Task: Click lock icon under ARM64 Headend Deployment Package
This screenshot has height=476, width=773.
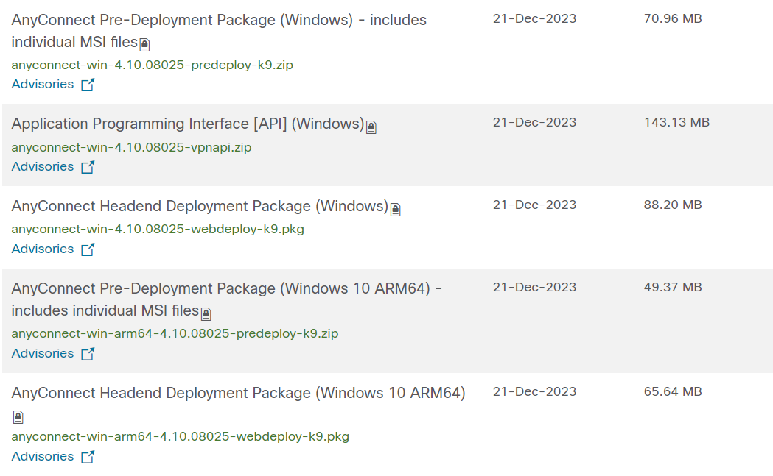Action: pyautogui.click(x=18, y=417)
